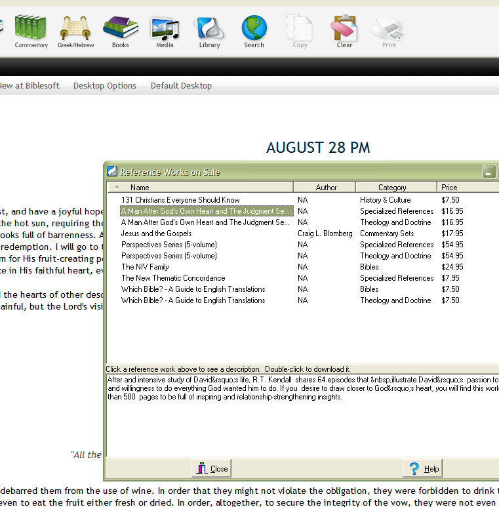Open the Media toolbar icon

pyautogui.click(x=165, y=30)
